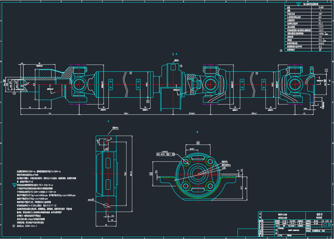The height and width of the screenshot is (239, 334).
Task: Click the triangle 1 marker beside the technical notes
Action: [14, 185]
